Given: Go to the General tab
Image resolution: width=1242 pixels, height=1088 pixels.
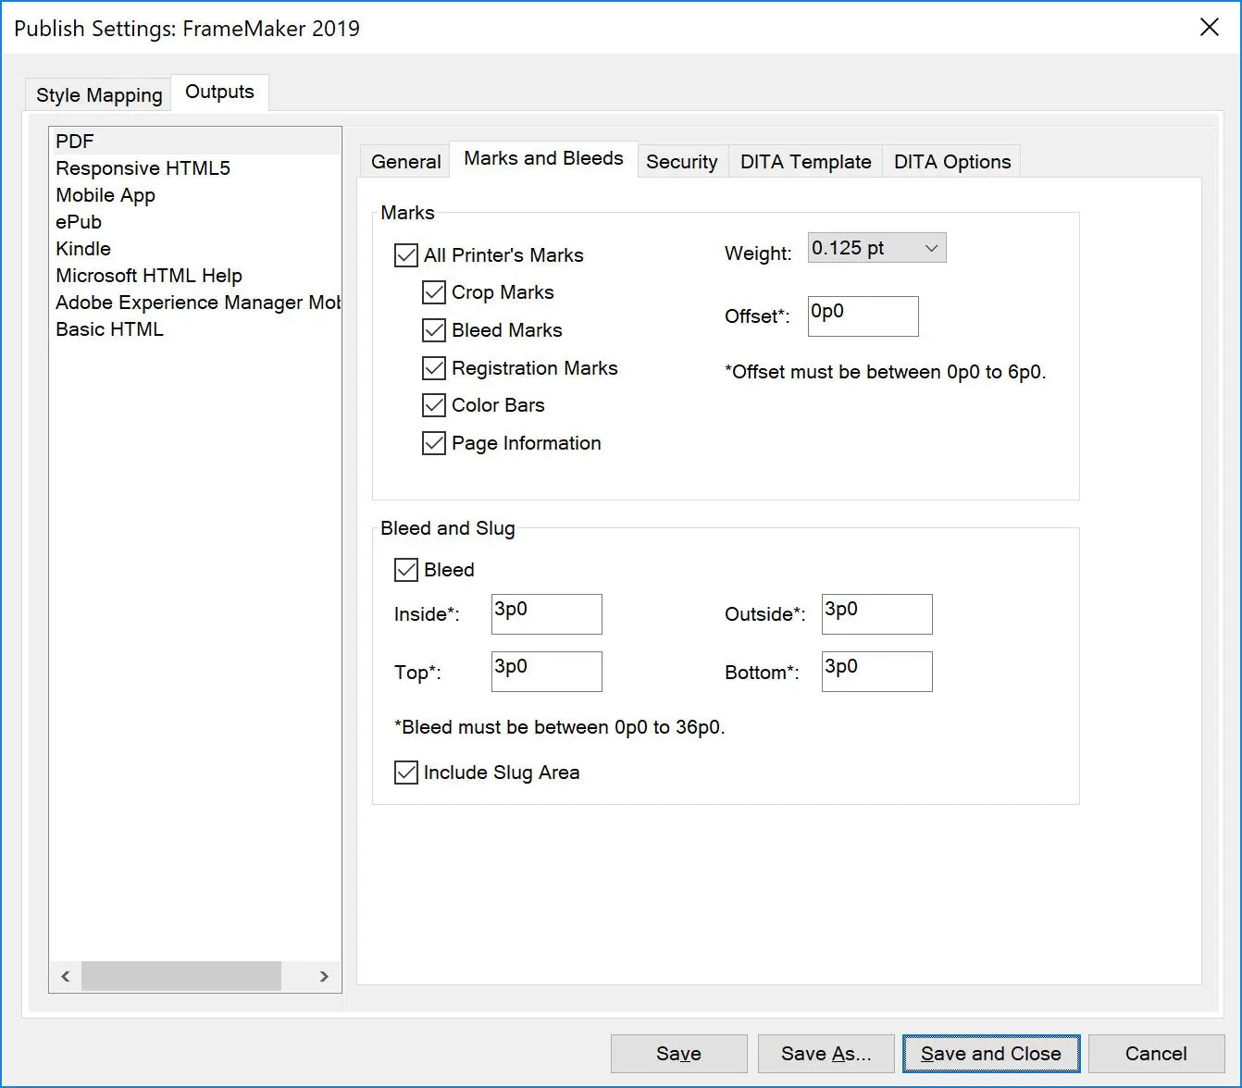Looking at the screenshot, I should (x=405, y=162).
